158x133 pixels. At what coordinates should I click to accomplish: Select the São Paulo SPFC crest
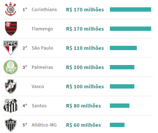tap(11, 48)
